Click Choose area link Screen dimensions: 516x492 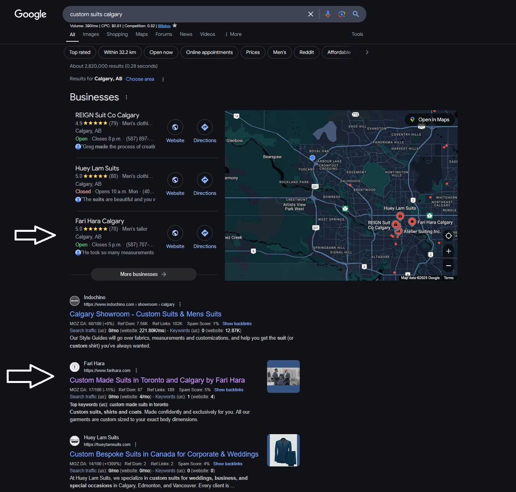click(x=140, y=79)
